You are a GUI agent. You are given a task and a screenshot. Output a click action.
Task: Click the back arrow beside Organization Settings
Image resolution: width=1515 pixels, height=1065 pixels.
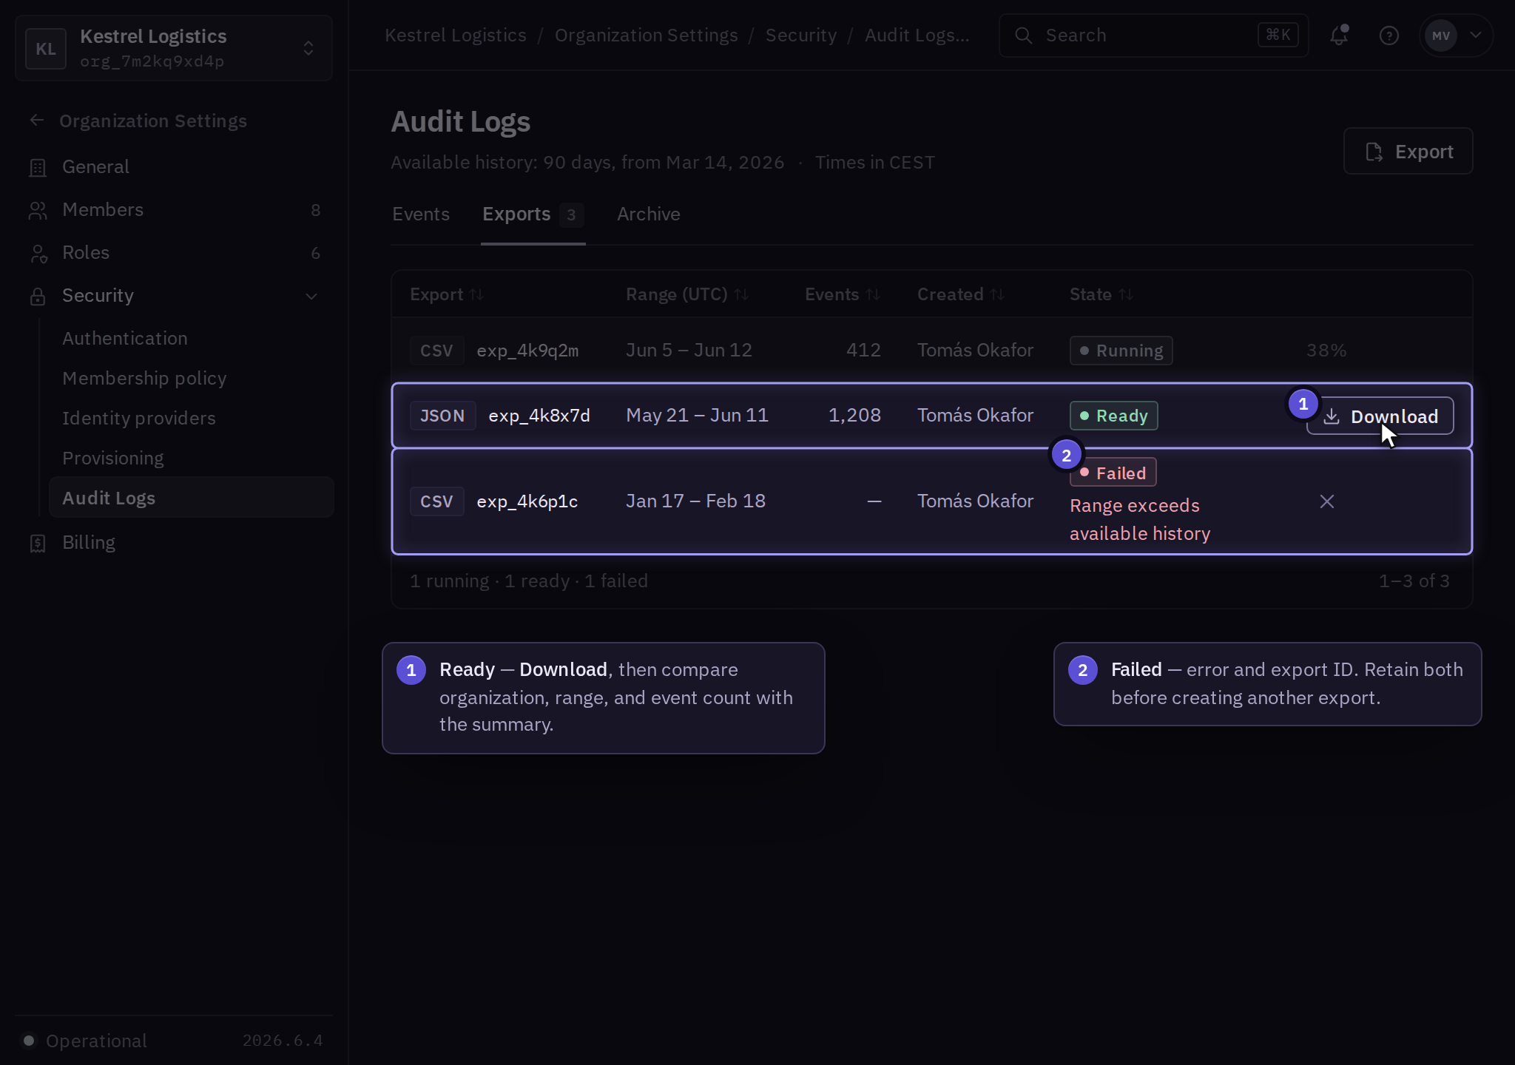37,121
